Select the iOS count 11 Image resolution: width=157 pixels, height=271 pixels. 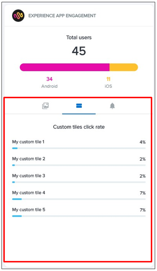coord(108,79)
